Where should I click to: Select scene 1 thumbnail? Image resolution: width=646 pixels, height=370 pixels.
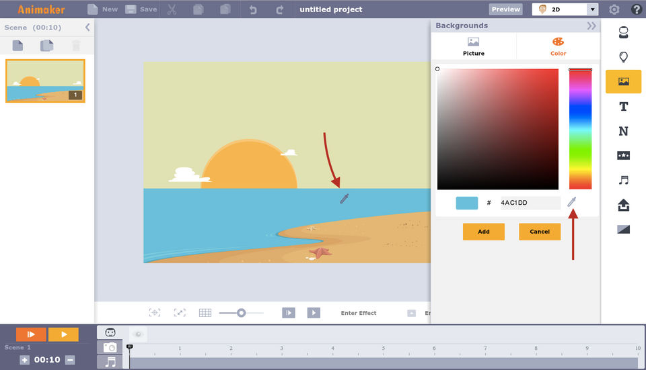coord(45,81)
